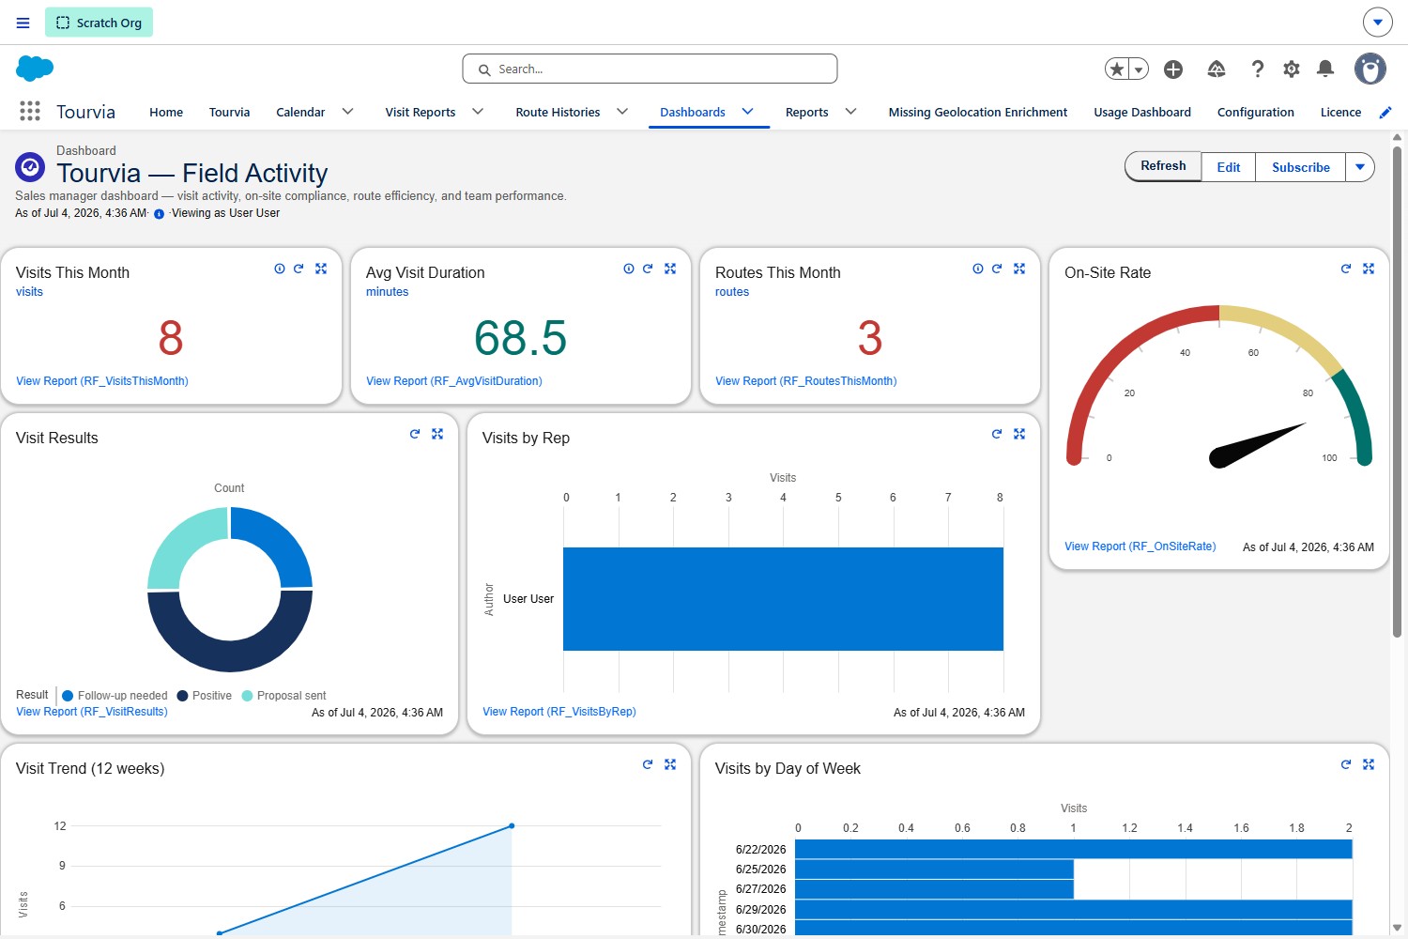Image resolution: width=1408 pixels, height=939 pixels.
Task: Open the hamburger menu at top left
Action: [x=23, y=23]
